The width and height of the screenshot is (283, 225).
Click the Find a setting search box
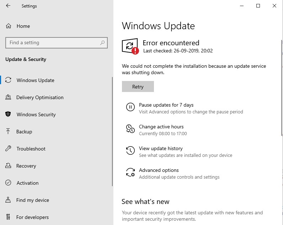pyautogui.click(x=57, y=43)
